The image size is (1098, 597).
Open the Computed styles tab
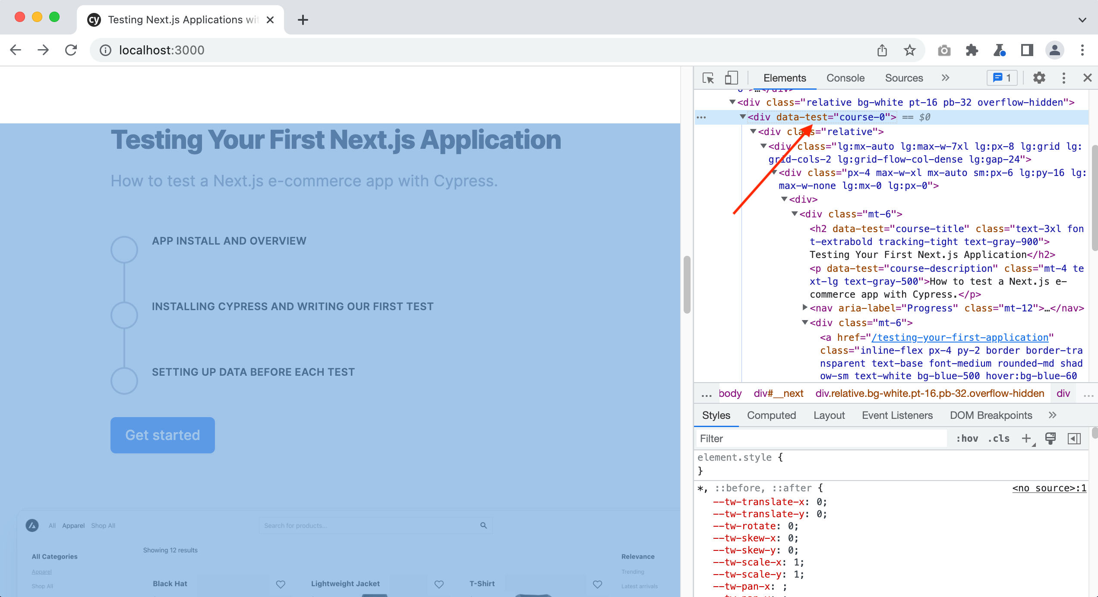point(771,415)
